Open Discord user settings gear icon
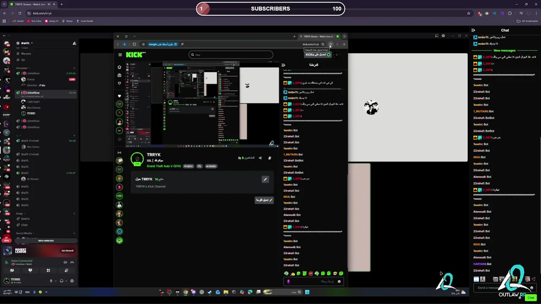541x304 pixels. tap(72, 281)
